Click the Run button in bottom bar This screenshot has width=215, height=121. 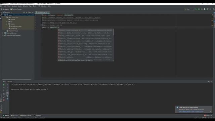coord(6,116)
